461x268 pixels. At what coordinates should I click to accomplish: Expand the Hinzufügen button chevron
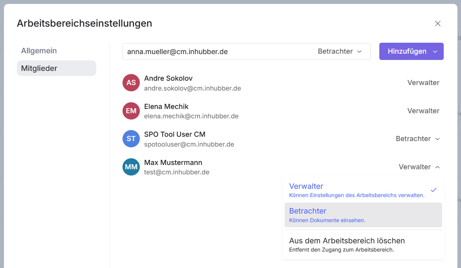[435, 52]
